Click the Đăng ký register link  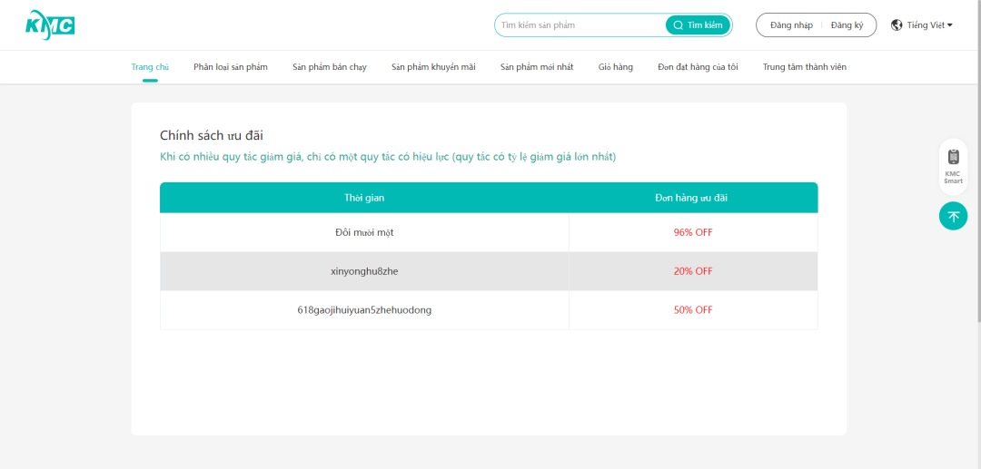coord(847,25)
